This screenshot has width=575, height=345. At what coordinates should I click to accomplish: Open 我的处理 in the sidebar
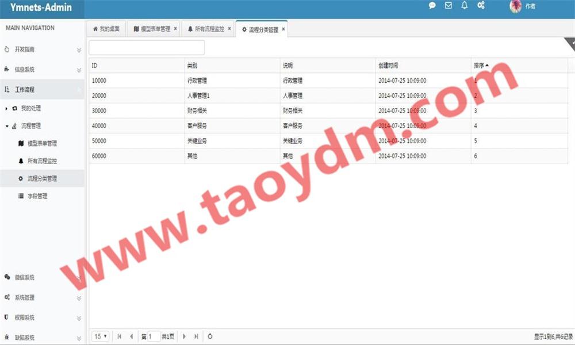click(x=31, y=108)
